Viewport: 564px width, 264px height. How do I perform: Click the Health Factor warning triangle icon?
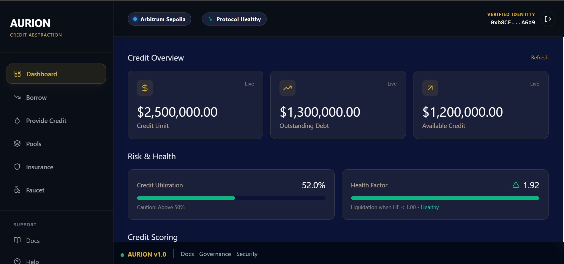[516, 185]
